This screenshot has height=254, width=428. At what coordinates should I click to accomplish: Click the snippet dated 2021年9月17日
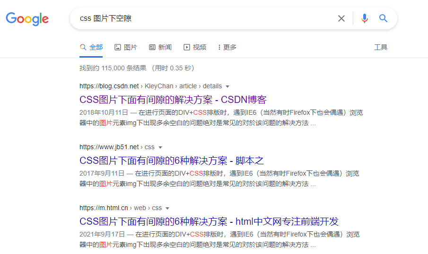(219, 239)
